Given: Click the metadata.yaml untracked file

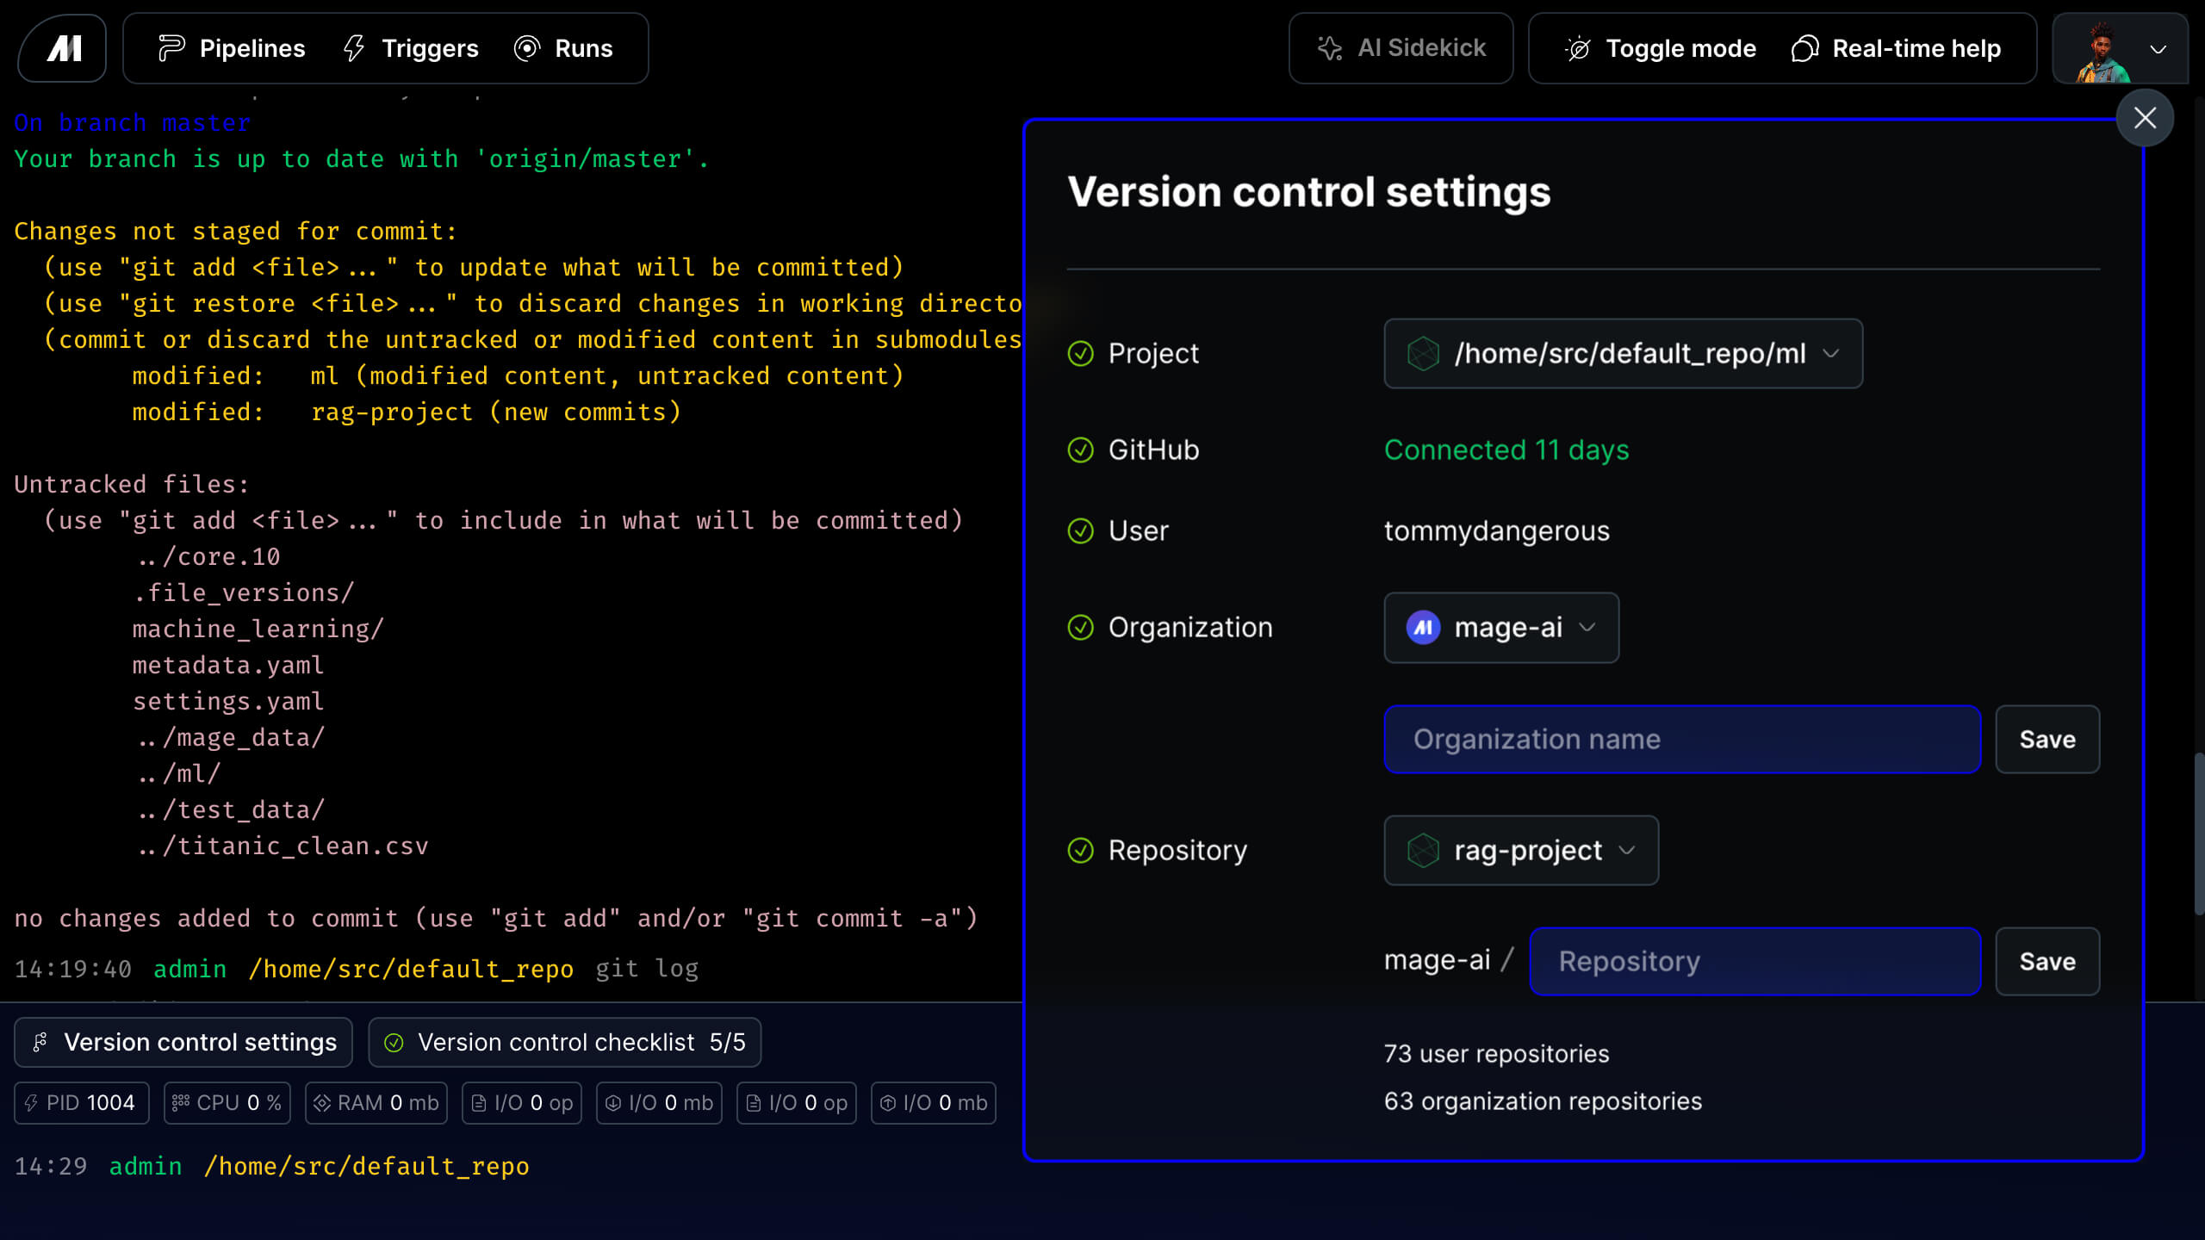Looking at the screenshot, I should click(x=228, y=665).
